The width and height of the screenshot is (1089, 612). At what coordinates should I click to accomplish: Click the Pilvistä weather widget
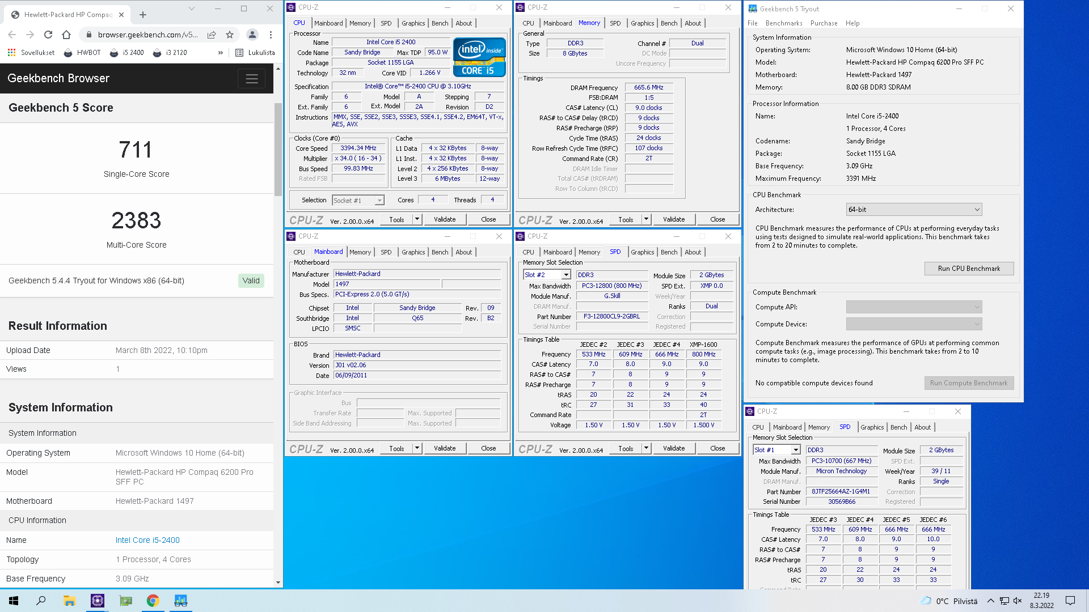[949, 601]
